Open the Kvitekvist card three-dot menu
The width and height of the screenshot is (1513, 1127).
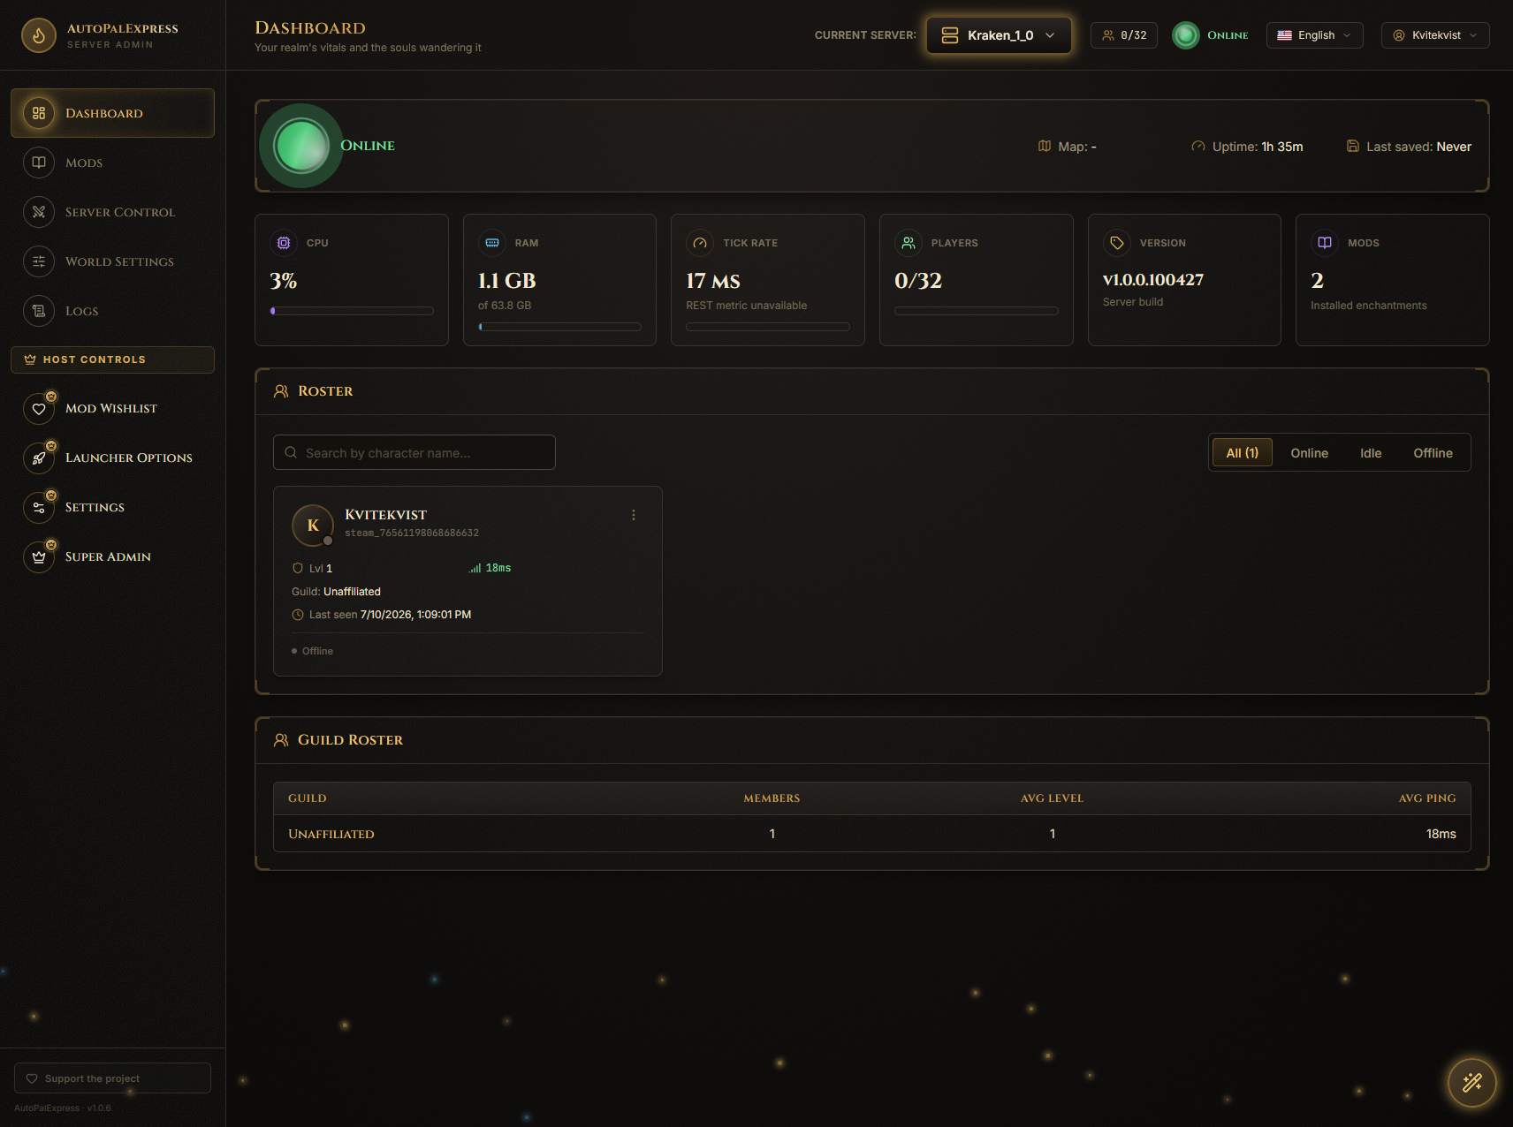click(x=634, y=515)
